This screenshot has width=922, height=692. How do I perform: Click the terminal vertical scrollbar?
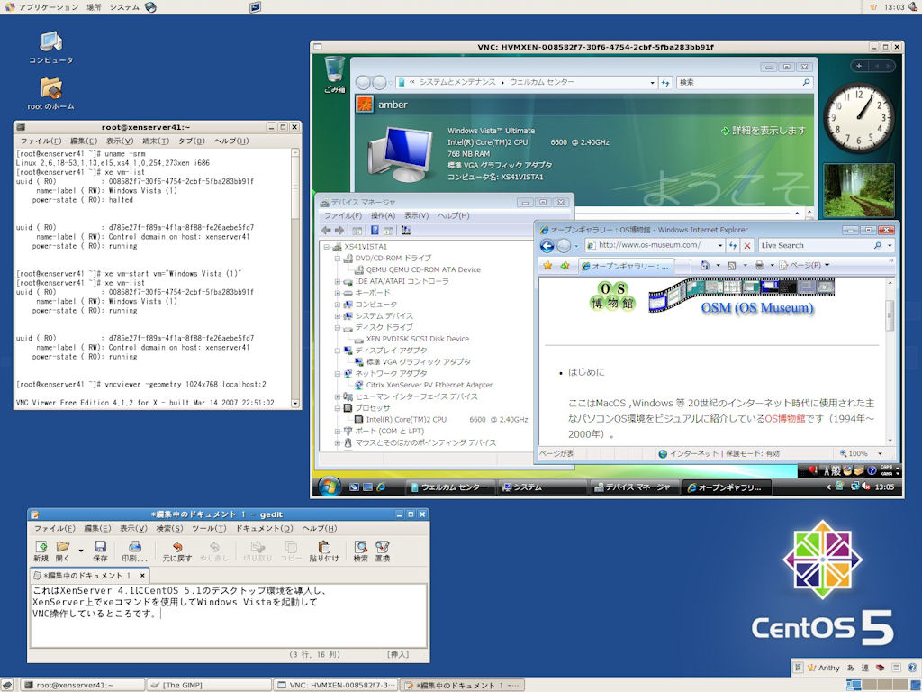pyautogui.click(x=295, y=278)
